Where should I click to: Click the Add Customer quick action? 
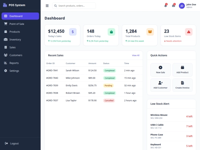pos(160,85)
